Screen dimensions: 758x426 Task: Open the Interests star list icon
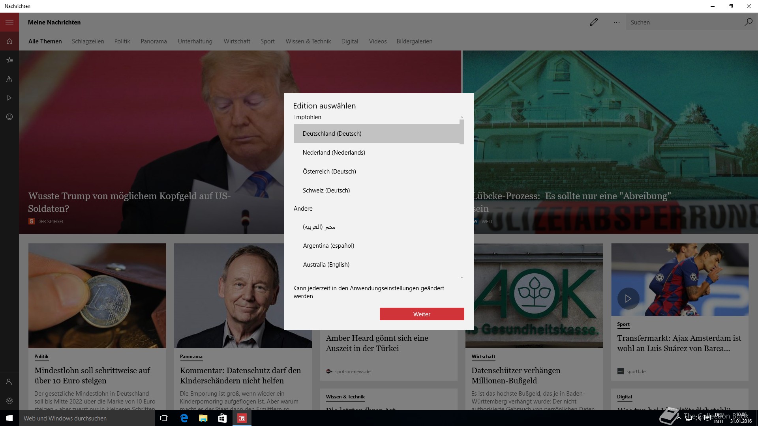coord(9,60)
